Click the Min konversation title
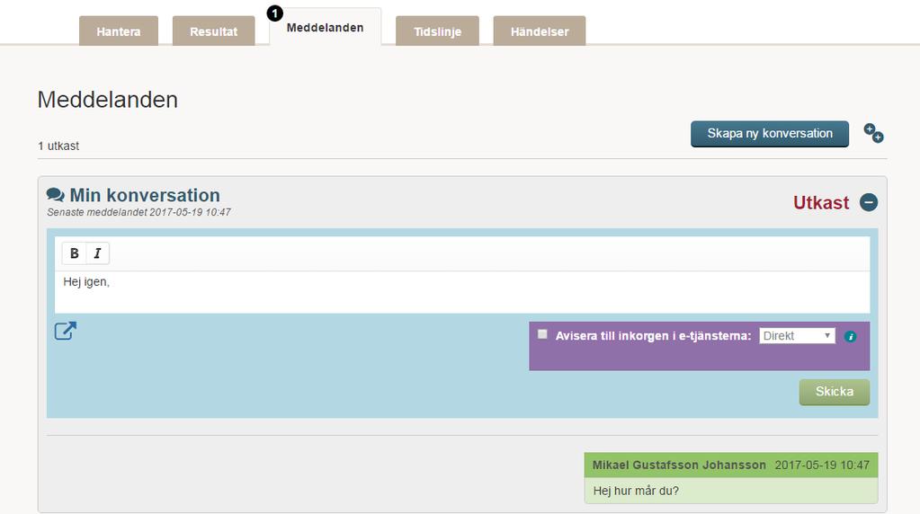This screenshot has height=514, width=920. [x=145, y=195]
